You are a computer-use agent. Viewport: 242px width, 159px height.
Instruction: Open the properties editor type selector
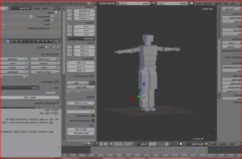click(57, 41)
